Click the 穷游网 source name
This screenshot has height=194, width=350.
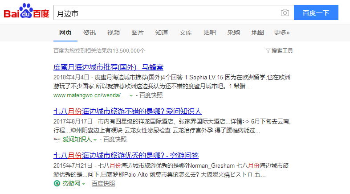(71, 183)
